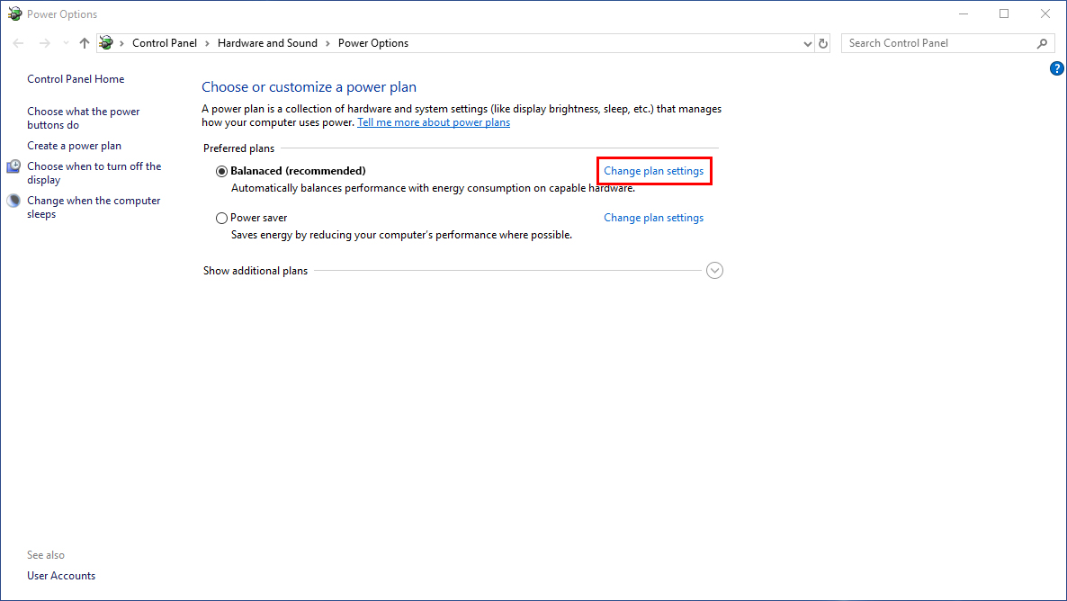Open the address bar history dropdown
Screen dimensions: 1067x601
807,43
